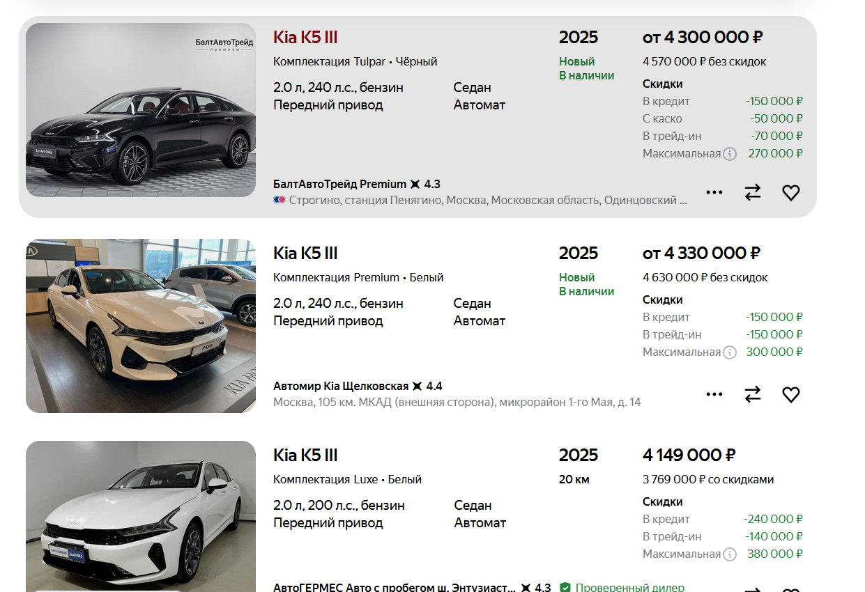Show info on 270 000 ₽ maximum discount
The height and width of the screenshot is (592, 865).
(x=730, y=154)
